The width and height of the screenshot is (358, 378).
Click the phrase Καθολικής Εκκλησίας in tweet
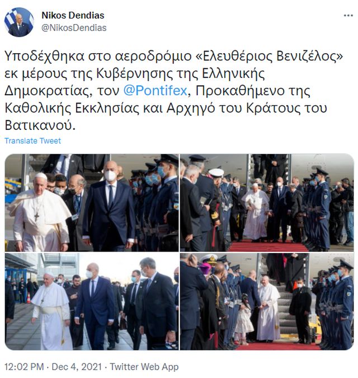tap(72, 108)
